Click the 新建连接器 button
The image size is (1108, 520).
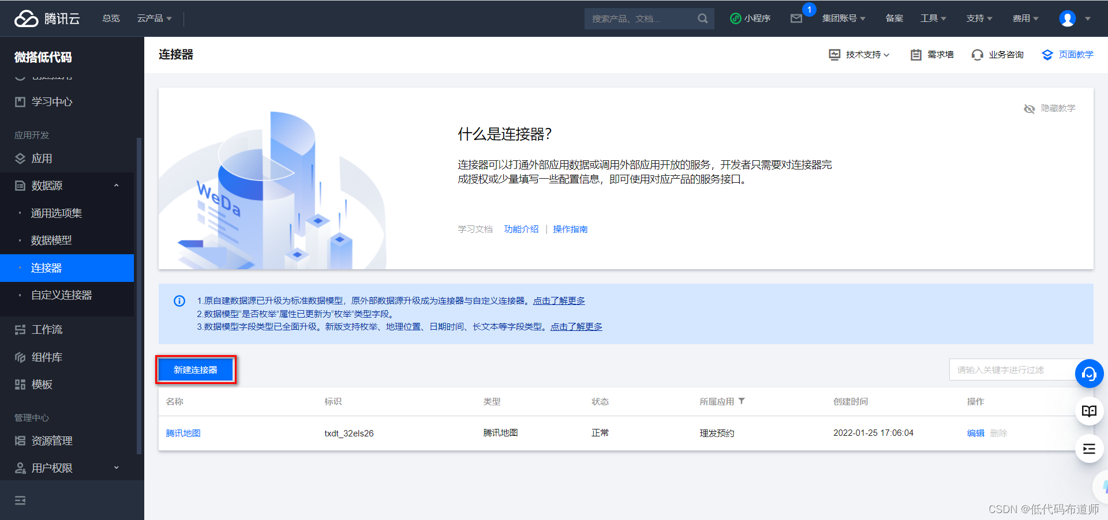click(196, 370)
